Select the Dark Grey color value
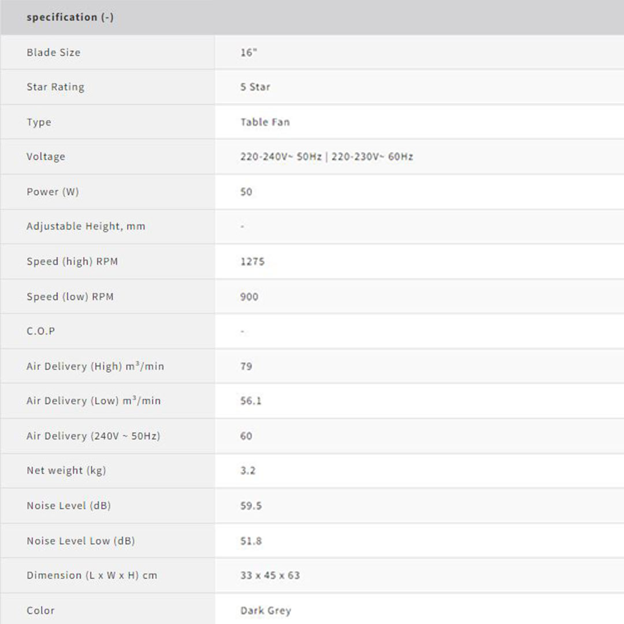Viewport: 624px width, 624px height. (x=266, y=611)
